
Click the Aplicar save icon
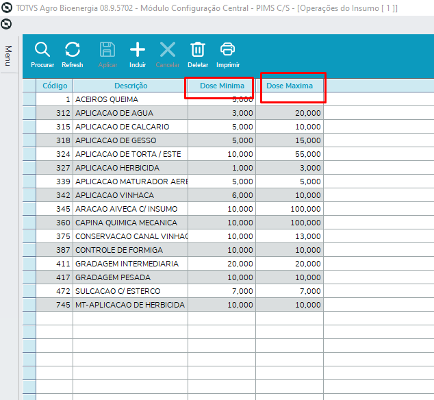[x=107, y=50]
